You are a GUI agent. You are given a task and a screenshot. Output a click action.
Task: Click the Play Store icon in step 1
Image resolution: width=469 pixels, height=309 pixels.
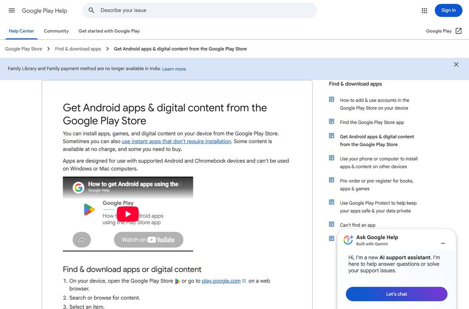click(177, 281)
